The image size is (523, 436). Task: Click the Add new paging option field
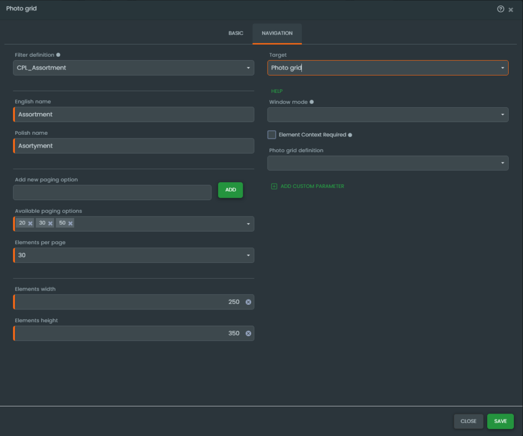click(x=112, y=192)
